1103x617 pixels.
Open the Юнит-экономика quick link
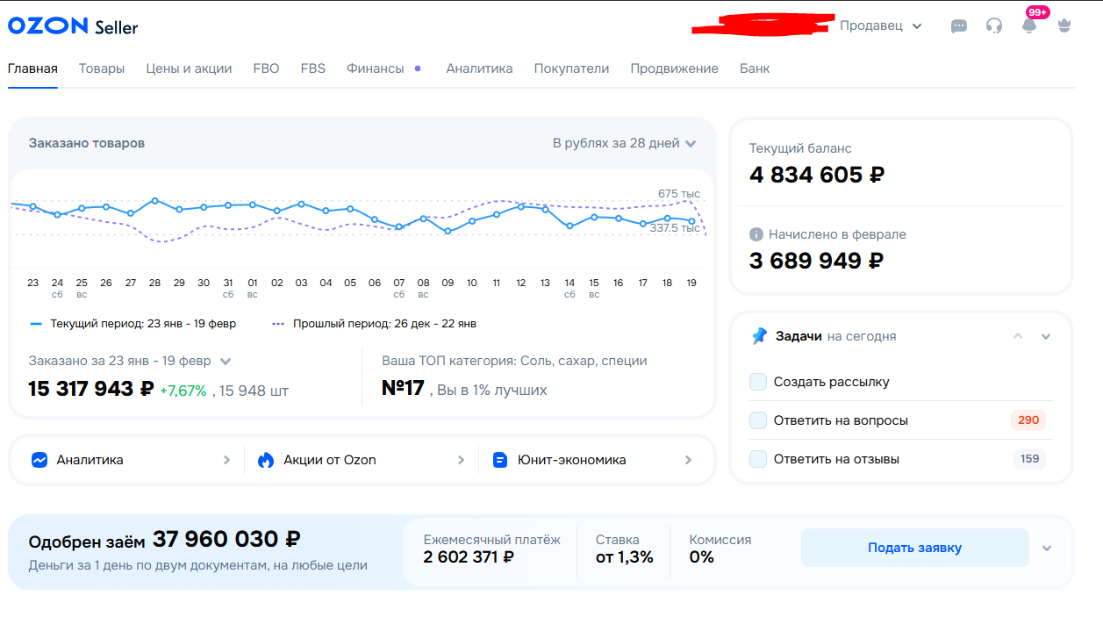[593, 460]
